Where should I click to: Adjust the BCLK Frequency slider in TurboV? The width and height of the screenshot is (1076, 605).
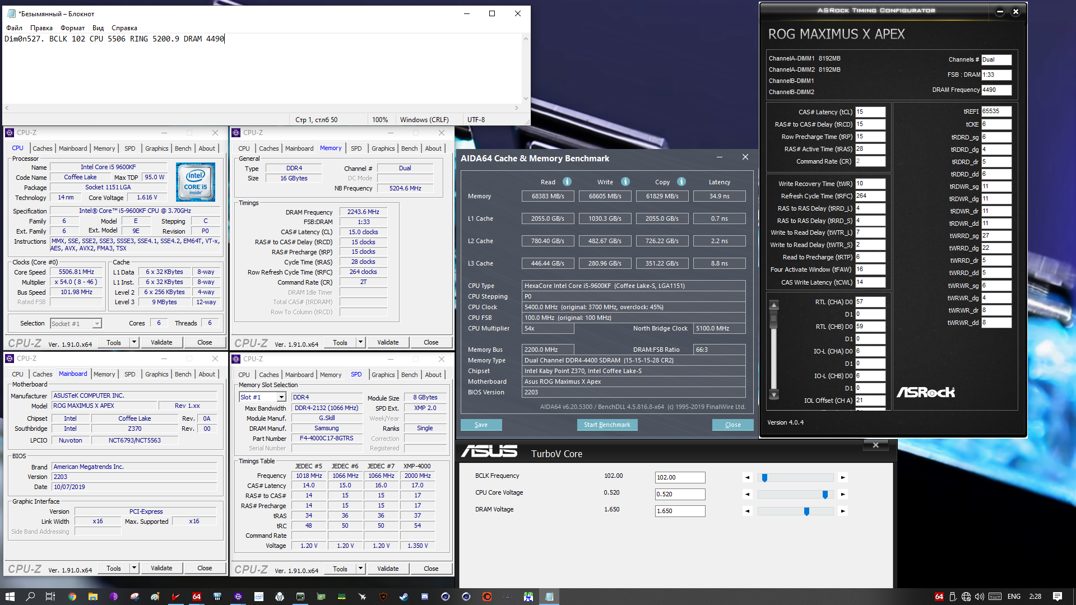pyautogui.click(x=764, y=477)
